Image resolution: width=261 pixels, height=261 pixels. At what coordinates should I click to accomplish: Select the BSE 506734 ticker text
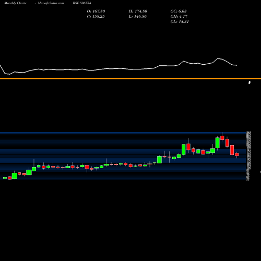[82, 3]
